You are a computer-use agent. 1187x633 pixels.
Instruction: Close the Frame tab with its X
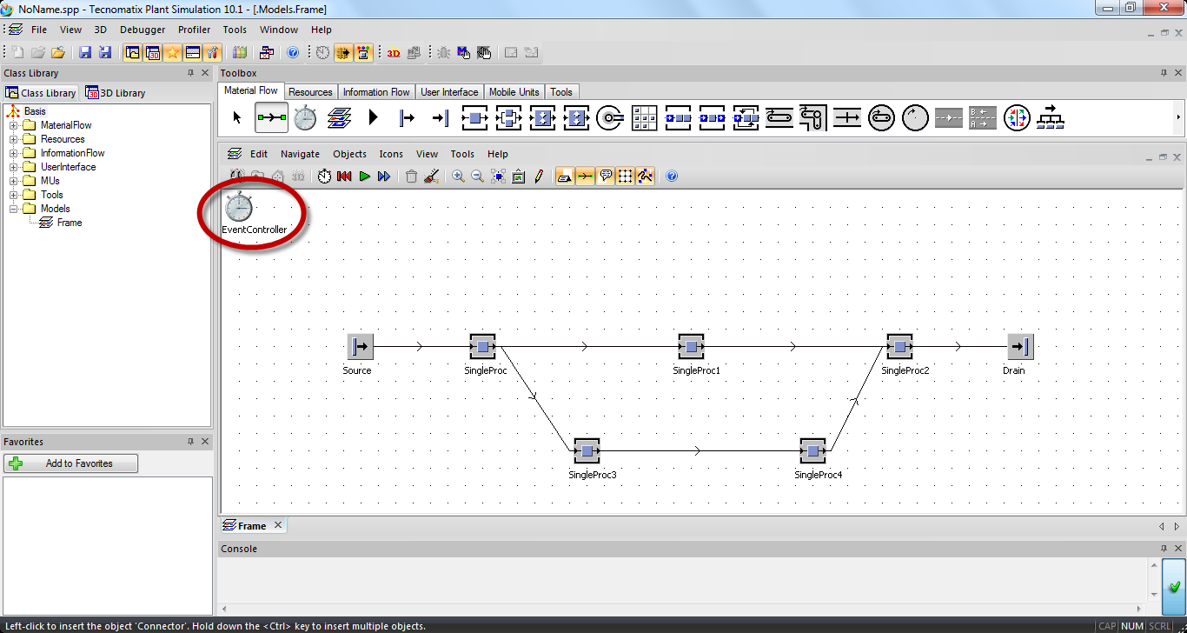278,525
